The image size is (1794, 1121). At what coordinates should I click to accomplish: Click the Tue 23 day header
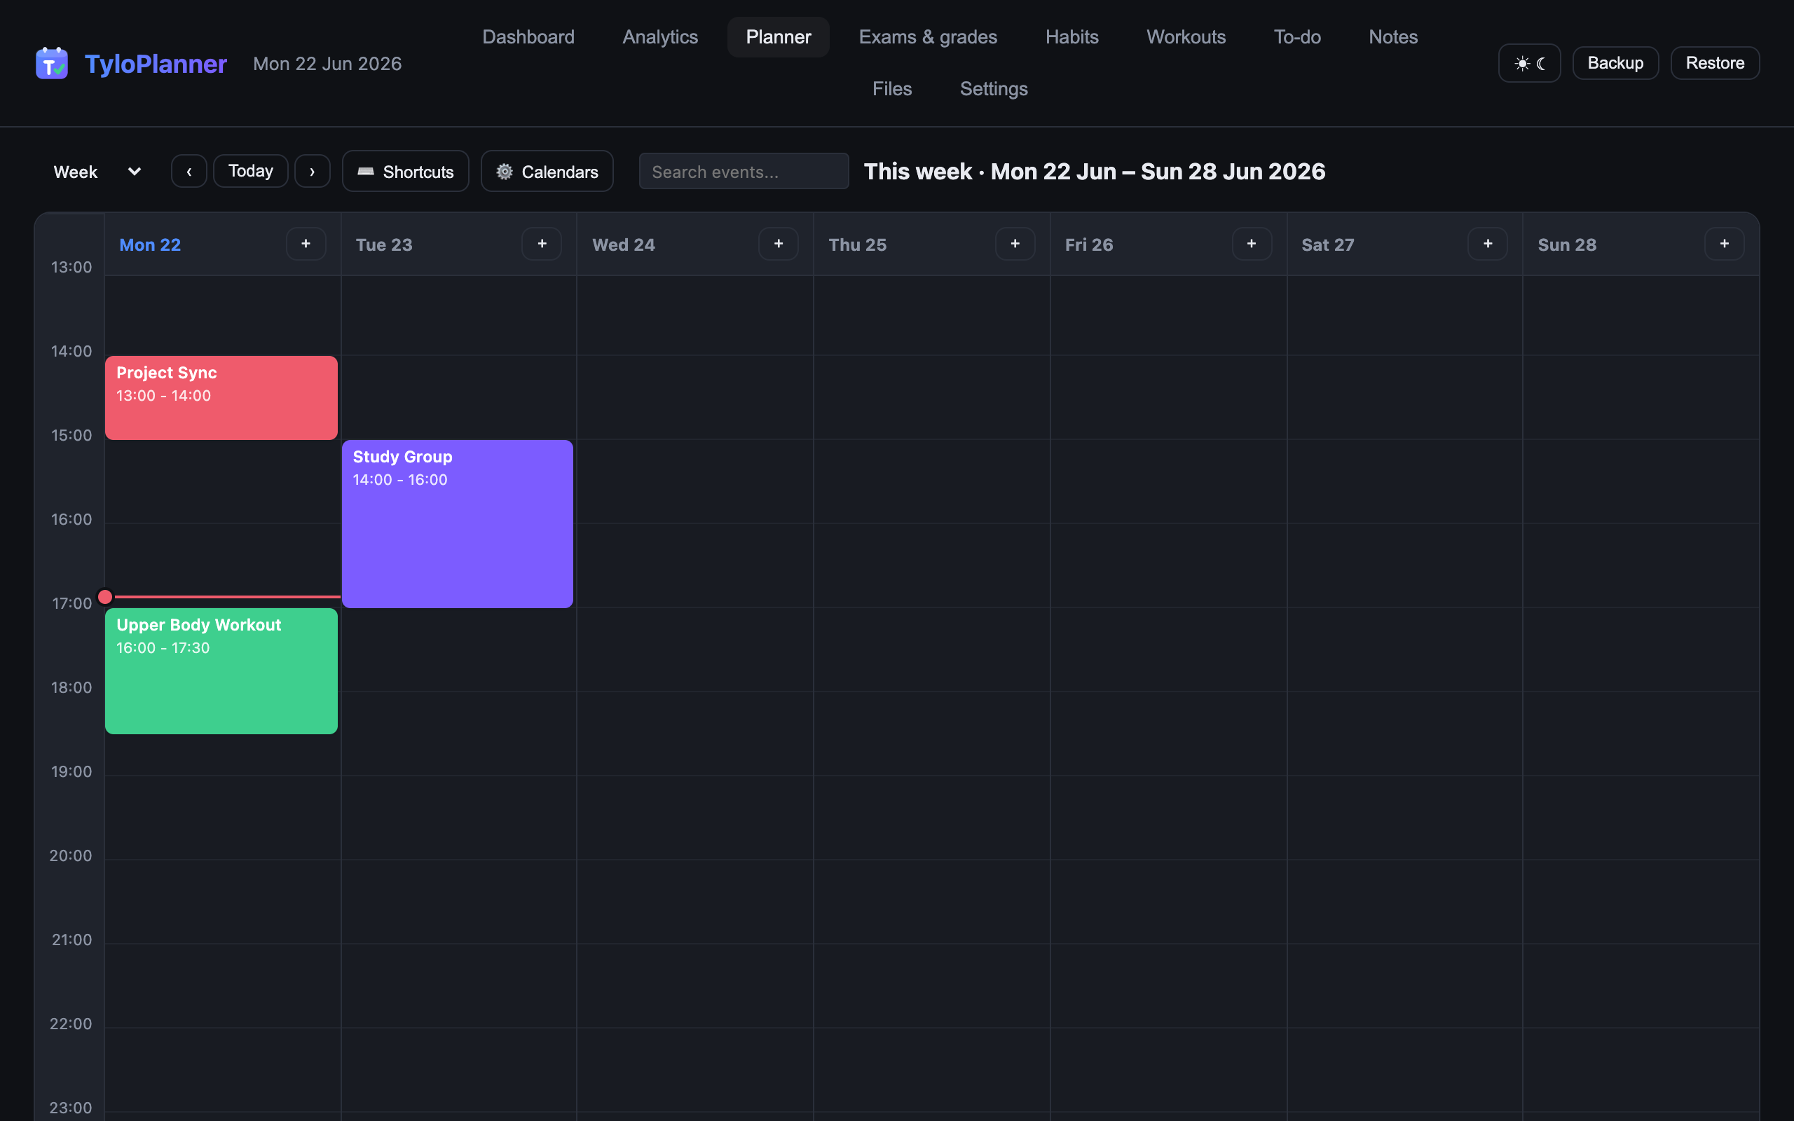point(384,245)
